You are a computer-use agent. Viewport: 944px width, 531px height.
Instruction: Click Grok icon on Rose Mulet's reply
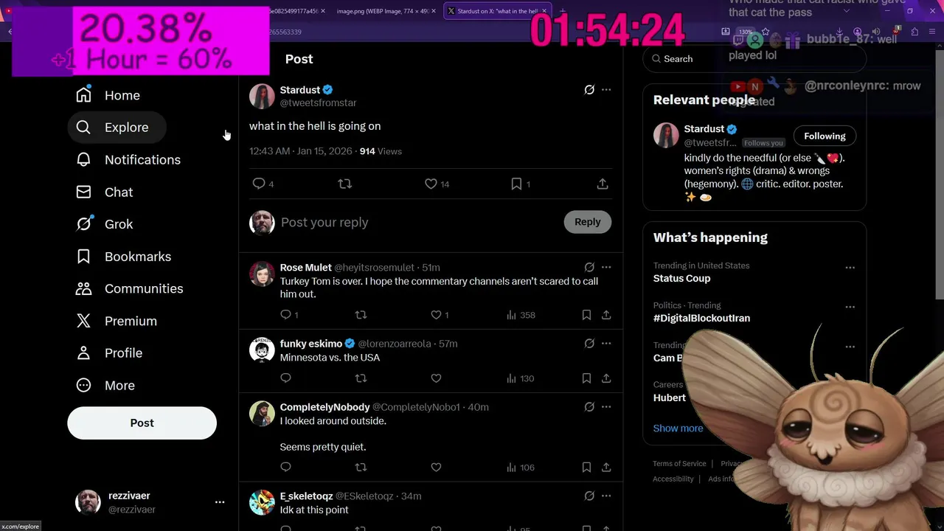tap(589, 268)
